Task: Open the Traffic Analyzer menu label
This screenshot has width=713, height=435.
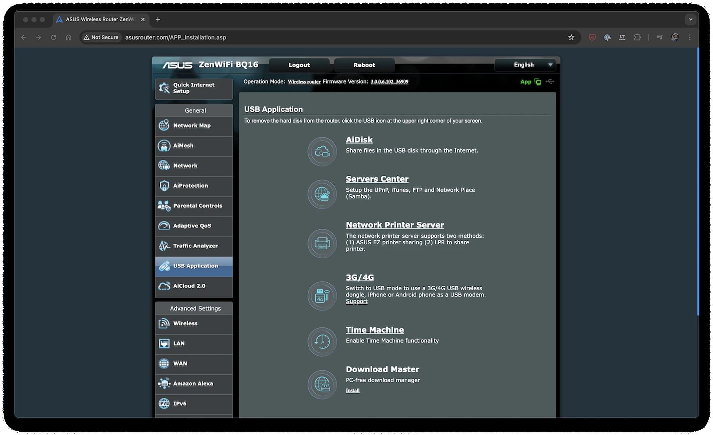Action: click(195, 246)
